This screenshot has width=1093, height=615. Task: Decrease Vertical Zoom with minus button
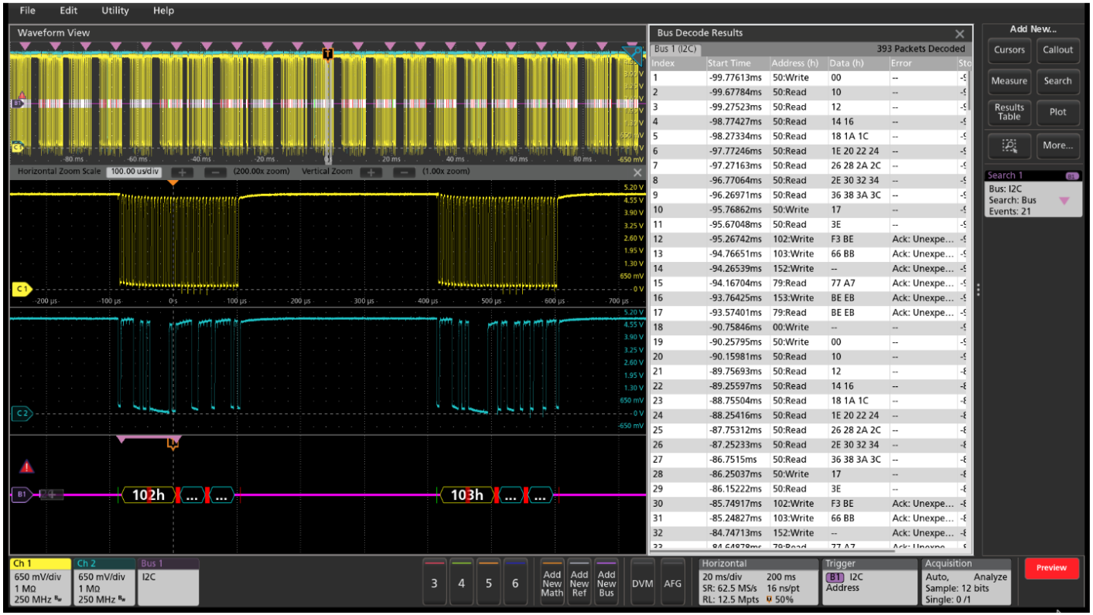click(x=403, y=171)
